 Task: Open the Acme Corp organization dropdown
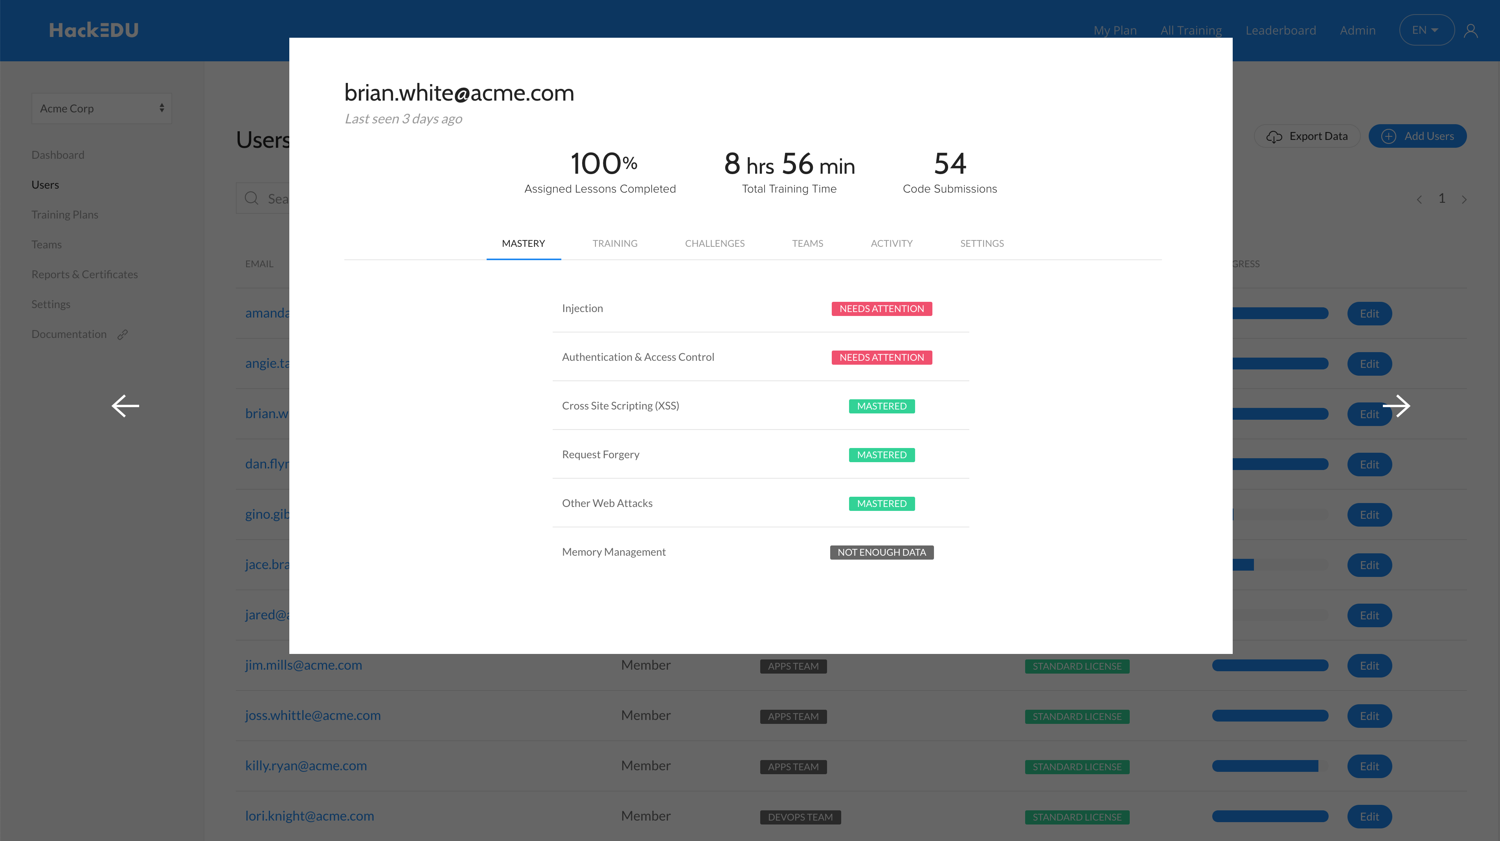(x=102, y=108)
